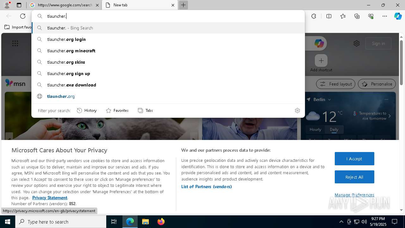Open the Manage Preferences link

[x=354, y=195]
